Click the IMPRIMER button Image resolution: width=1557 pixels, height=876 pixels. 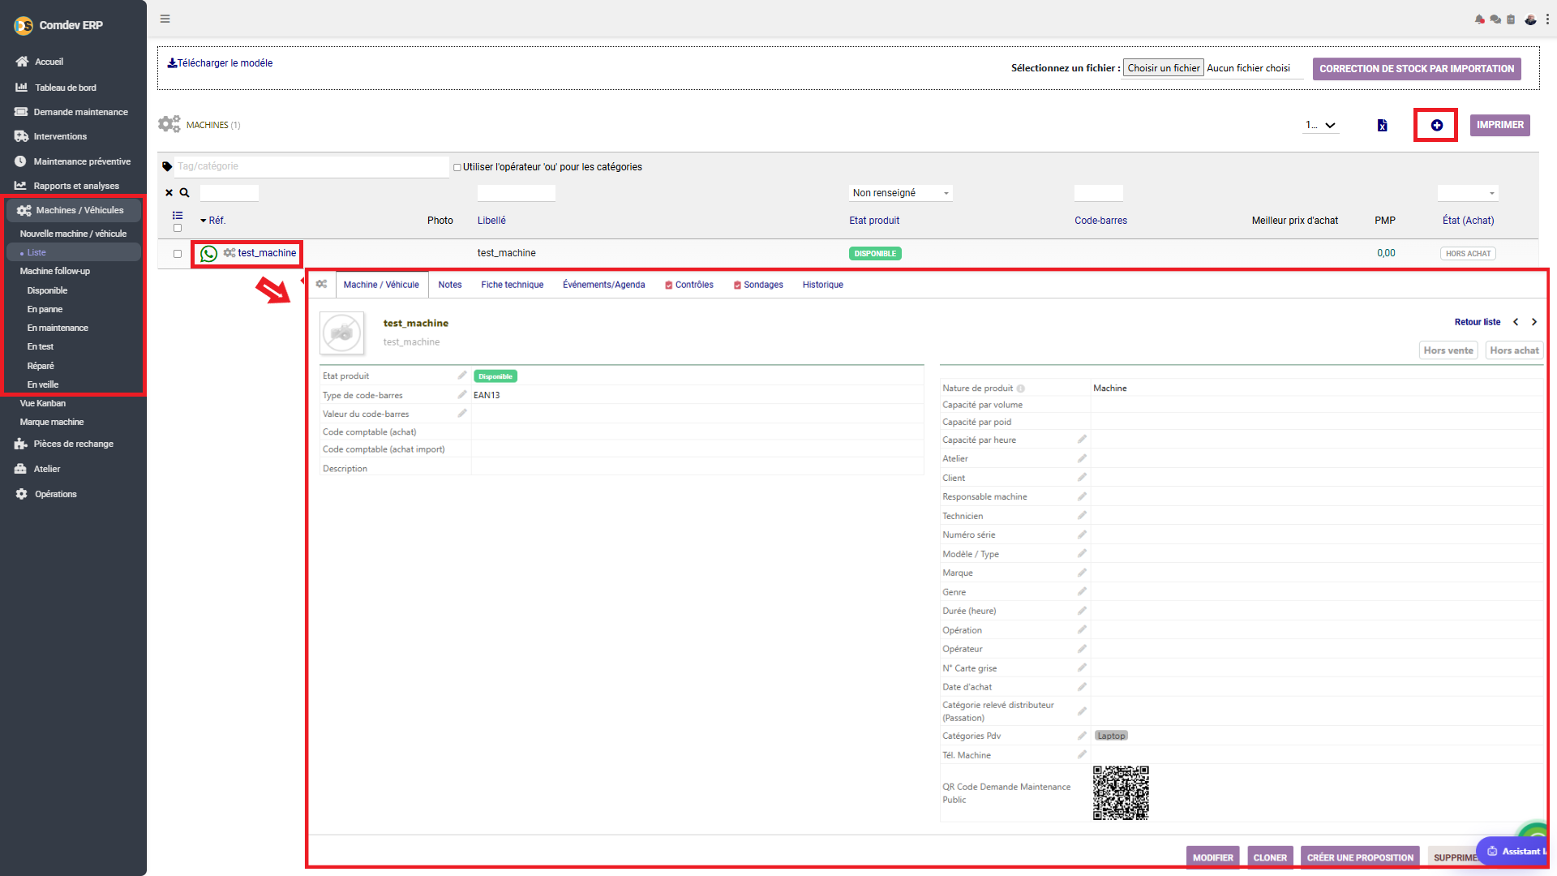[x=1499, y=125]
